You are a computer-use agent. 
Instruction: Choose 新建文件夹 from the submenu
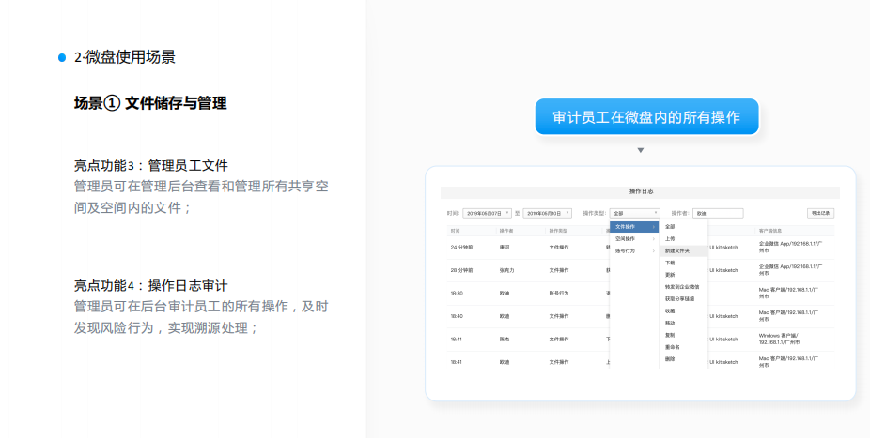pos(677,250)
